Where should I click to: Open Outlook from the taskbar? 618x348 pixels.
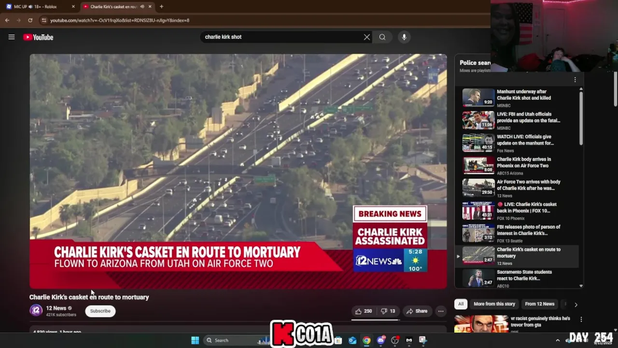tap(352, 340)
